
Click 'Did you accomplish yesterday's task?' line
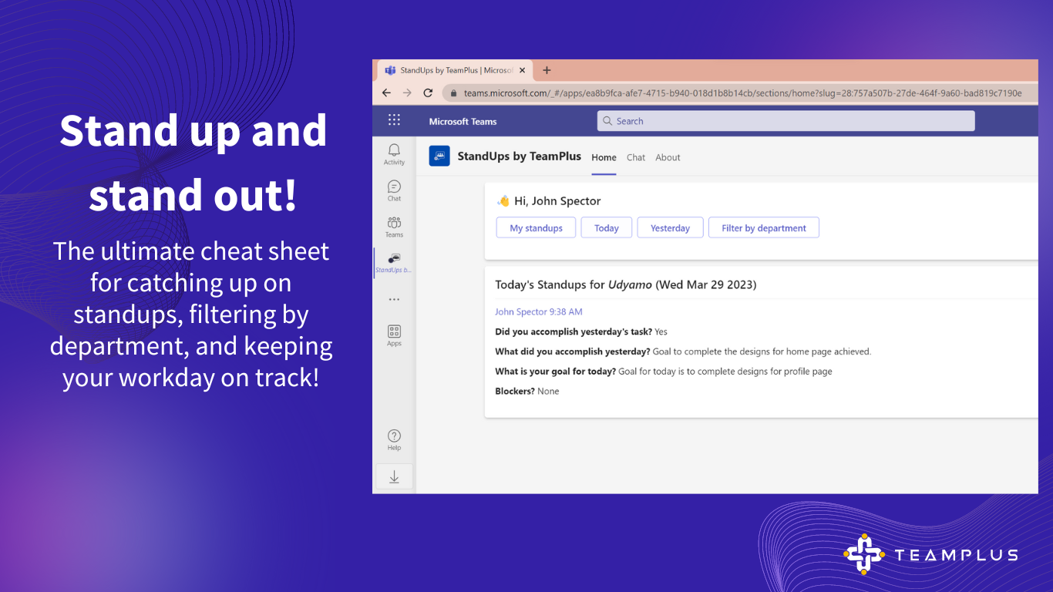tap(581, 332)
